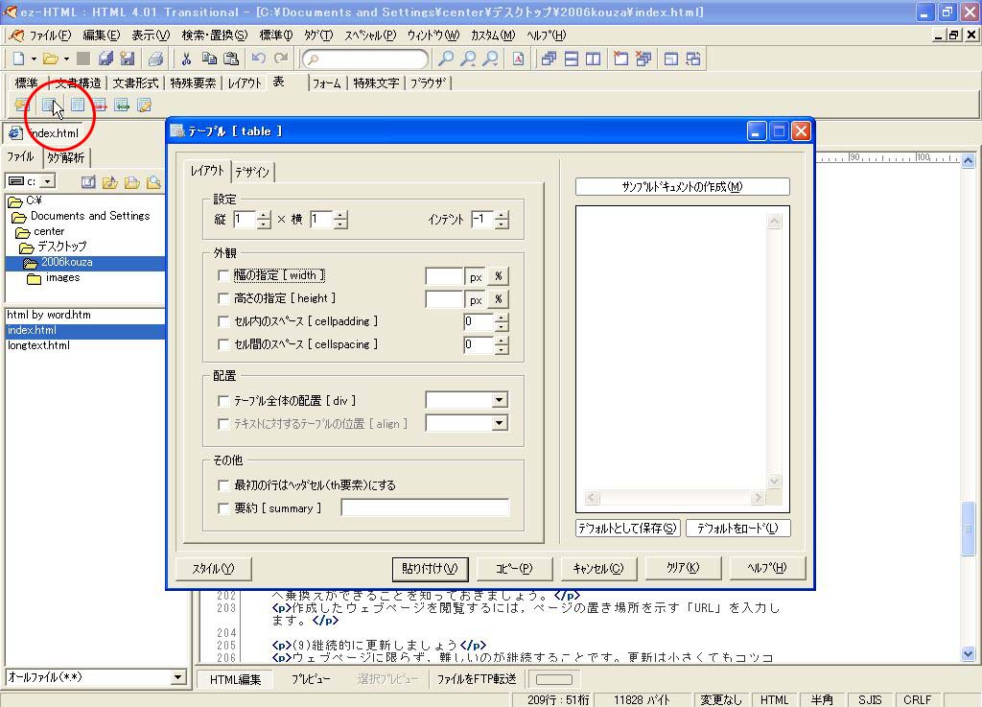Viewport: 982px width, 707px height.
Task: Click the last folder icon above file tree
Action: pos(153,182)
